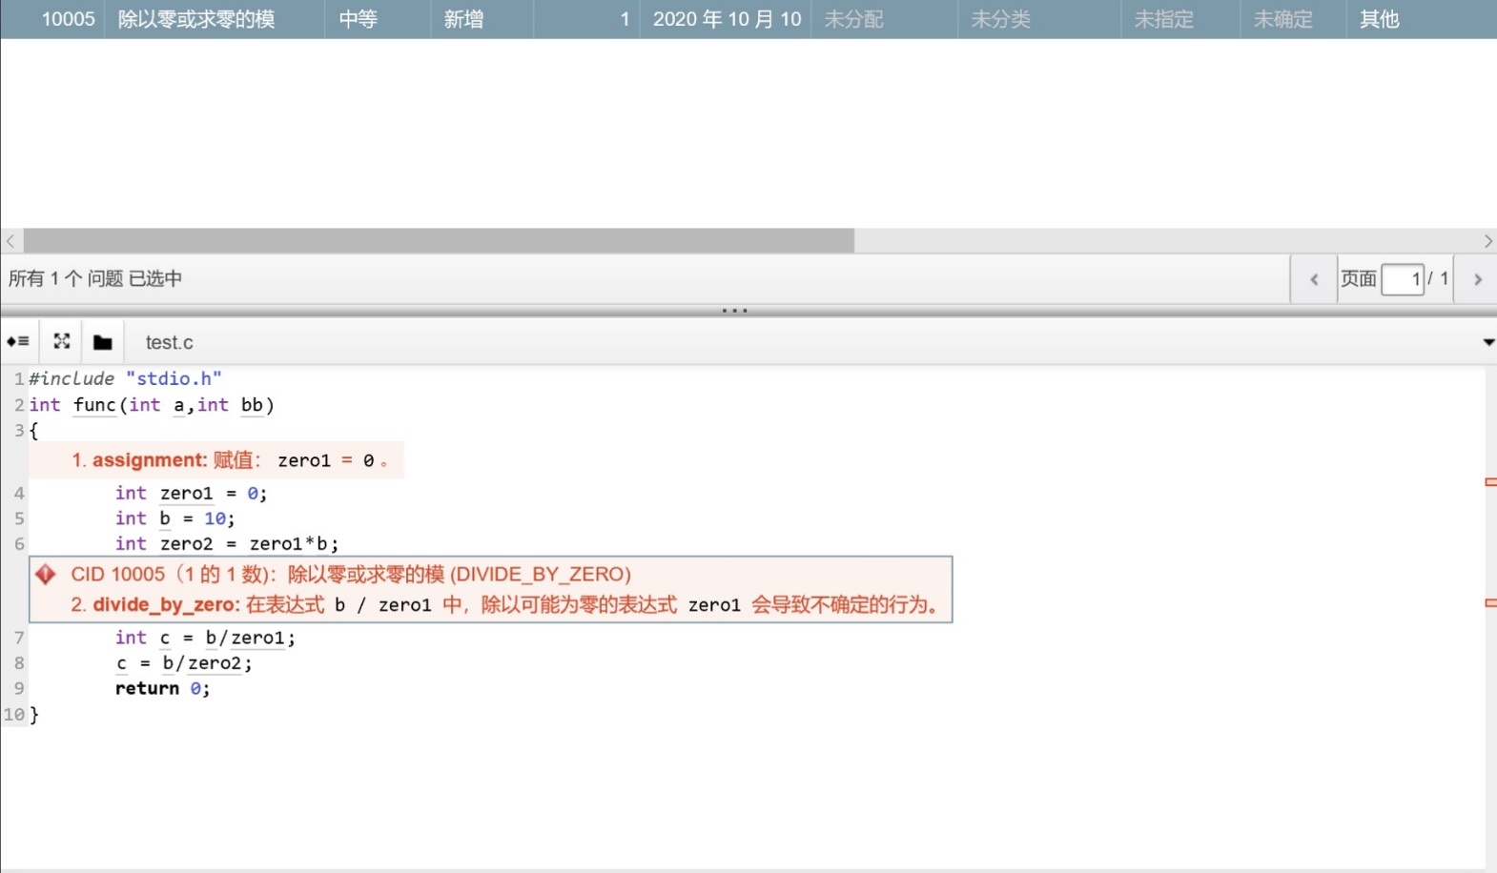Focus the page number input field
Viewport: 1497px width, 873px height.
(x=1403, y=279)
